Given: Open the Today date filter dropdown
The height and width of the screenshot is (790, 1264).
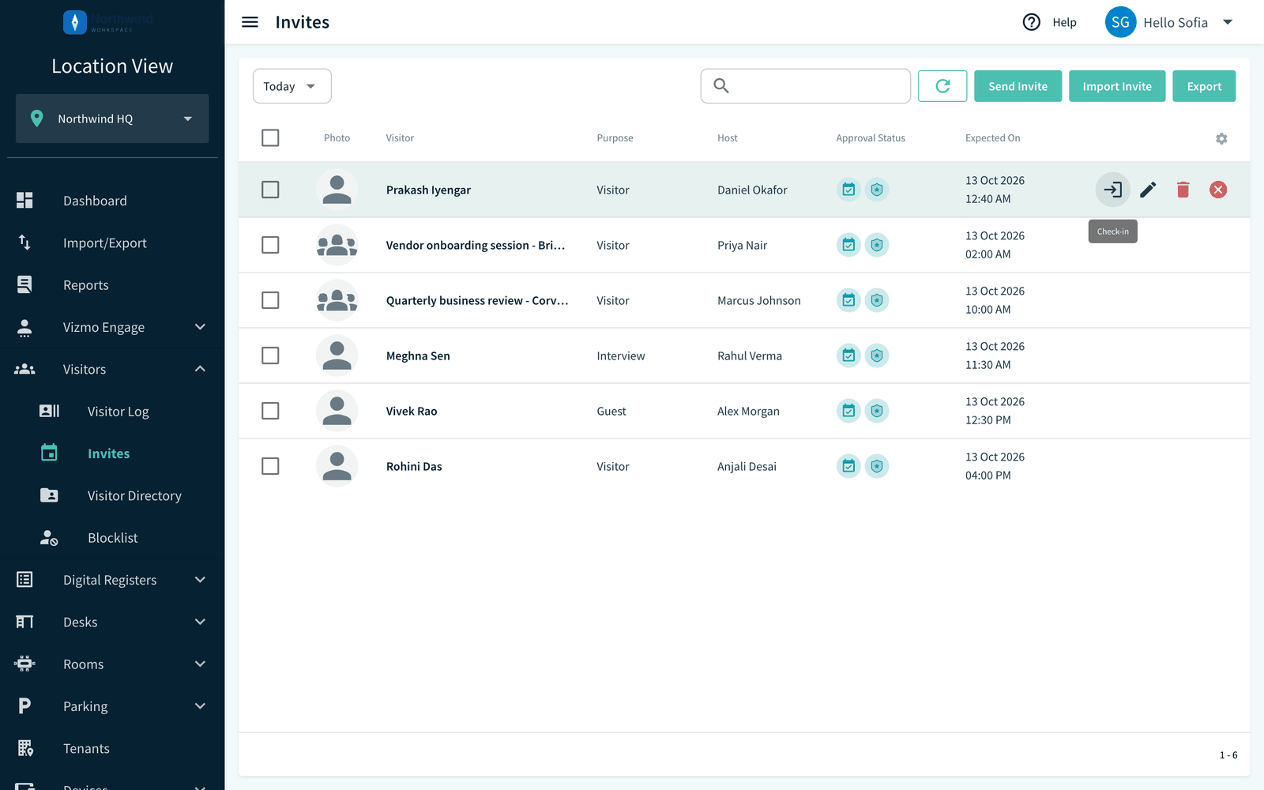Looking at the screenshot, I should click(x=292, y=86).
